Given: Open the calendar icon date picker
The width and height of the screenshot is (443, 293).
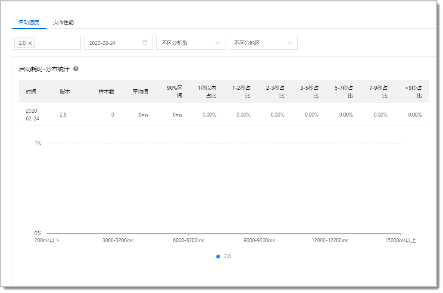Looking at the screenshot, I should [145, 42].
